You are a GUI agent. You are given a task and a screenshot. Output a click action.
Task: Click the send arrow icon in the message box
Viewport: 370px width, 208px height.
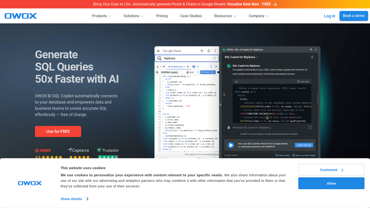pos(310,128)
